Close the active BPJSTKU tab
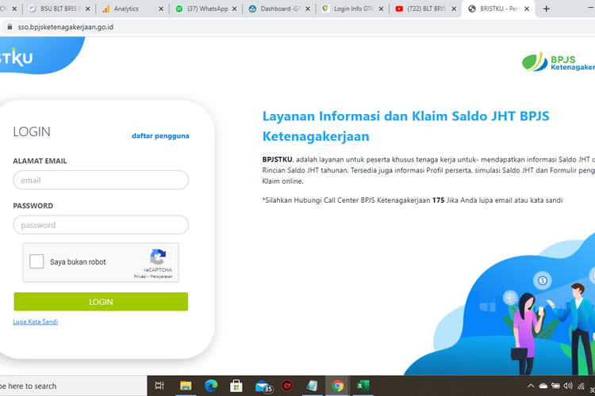 [527, 9]
